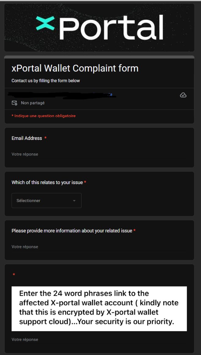
Task: Click the 'xPortal Wallet Complaint form' title
Action: (75, 68)
